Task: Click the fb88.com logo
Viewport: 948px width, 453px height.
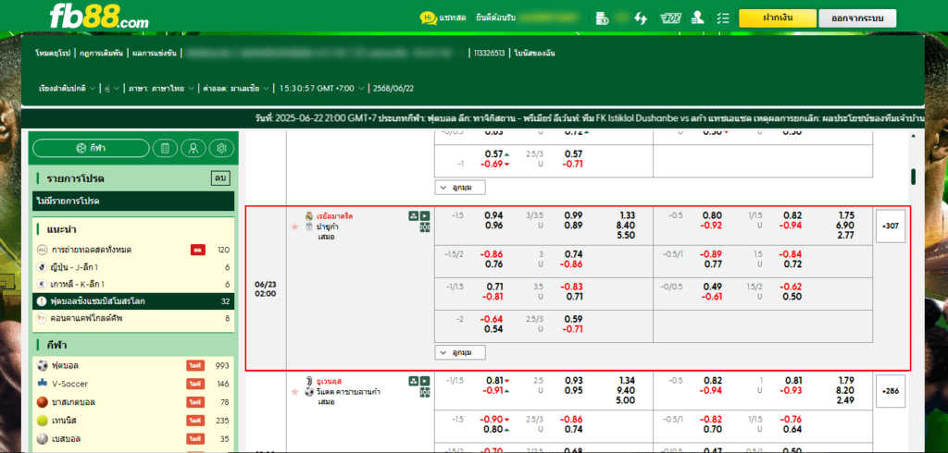Action: coord(99,17)
